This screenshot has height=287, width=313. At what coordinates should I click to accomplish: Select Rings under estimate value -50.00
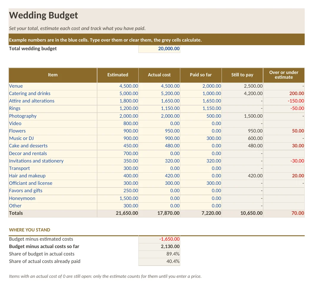284,109
